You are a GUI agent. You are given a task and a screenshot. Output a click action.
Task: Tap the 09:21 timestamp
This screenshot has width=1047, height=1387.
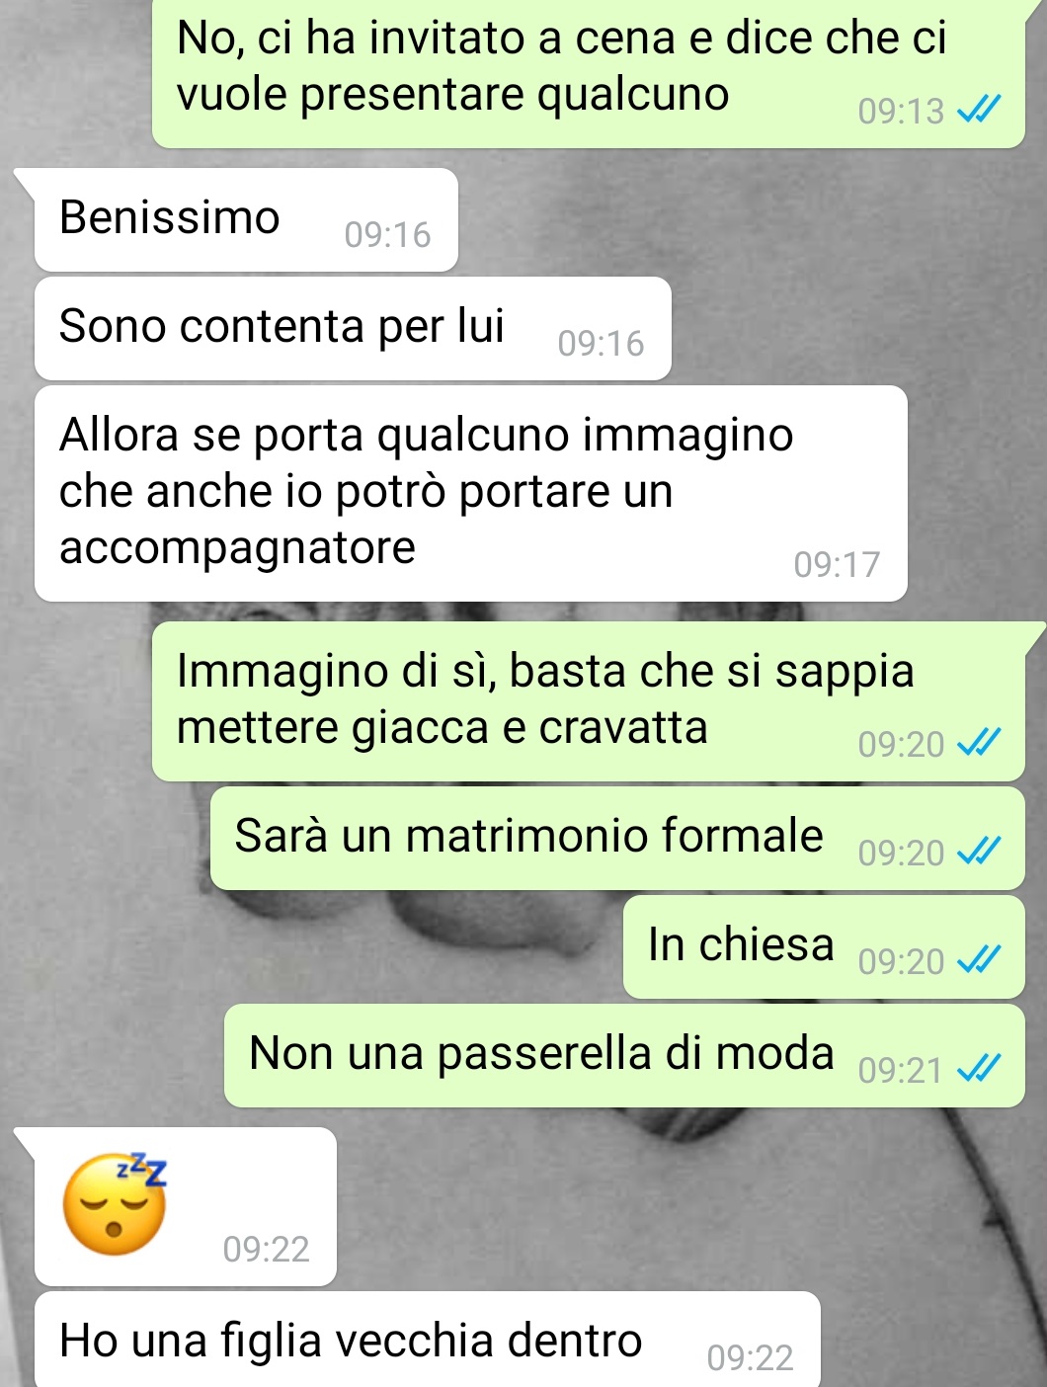[901, 1070]
